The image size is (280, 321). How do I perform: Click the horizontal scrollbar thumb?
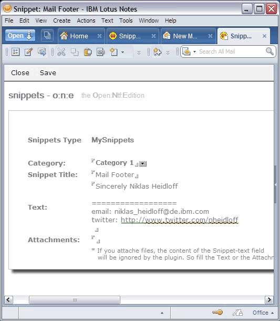coord(75,300)
